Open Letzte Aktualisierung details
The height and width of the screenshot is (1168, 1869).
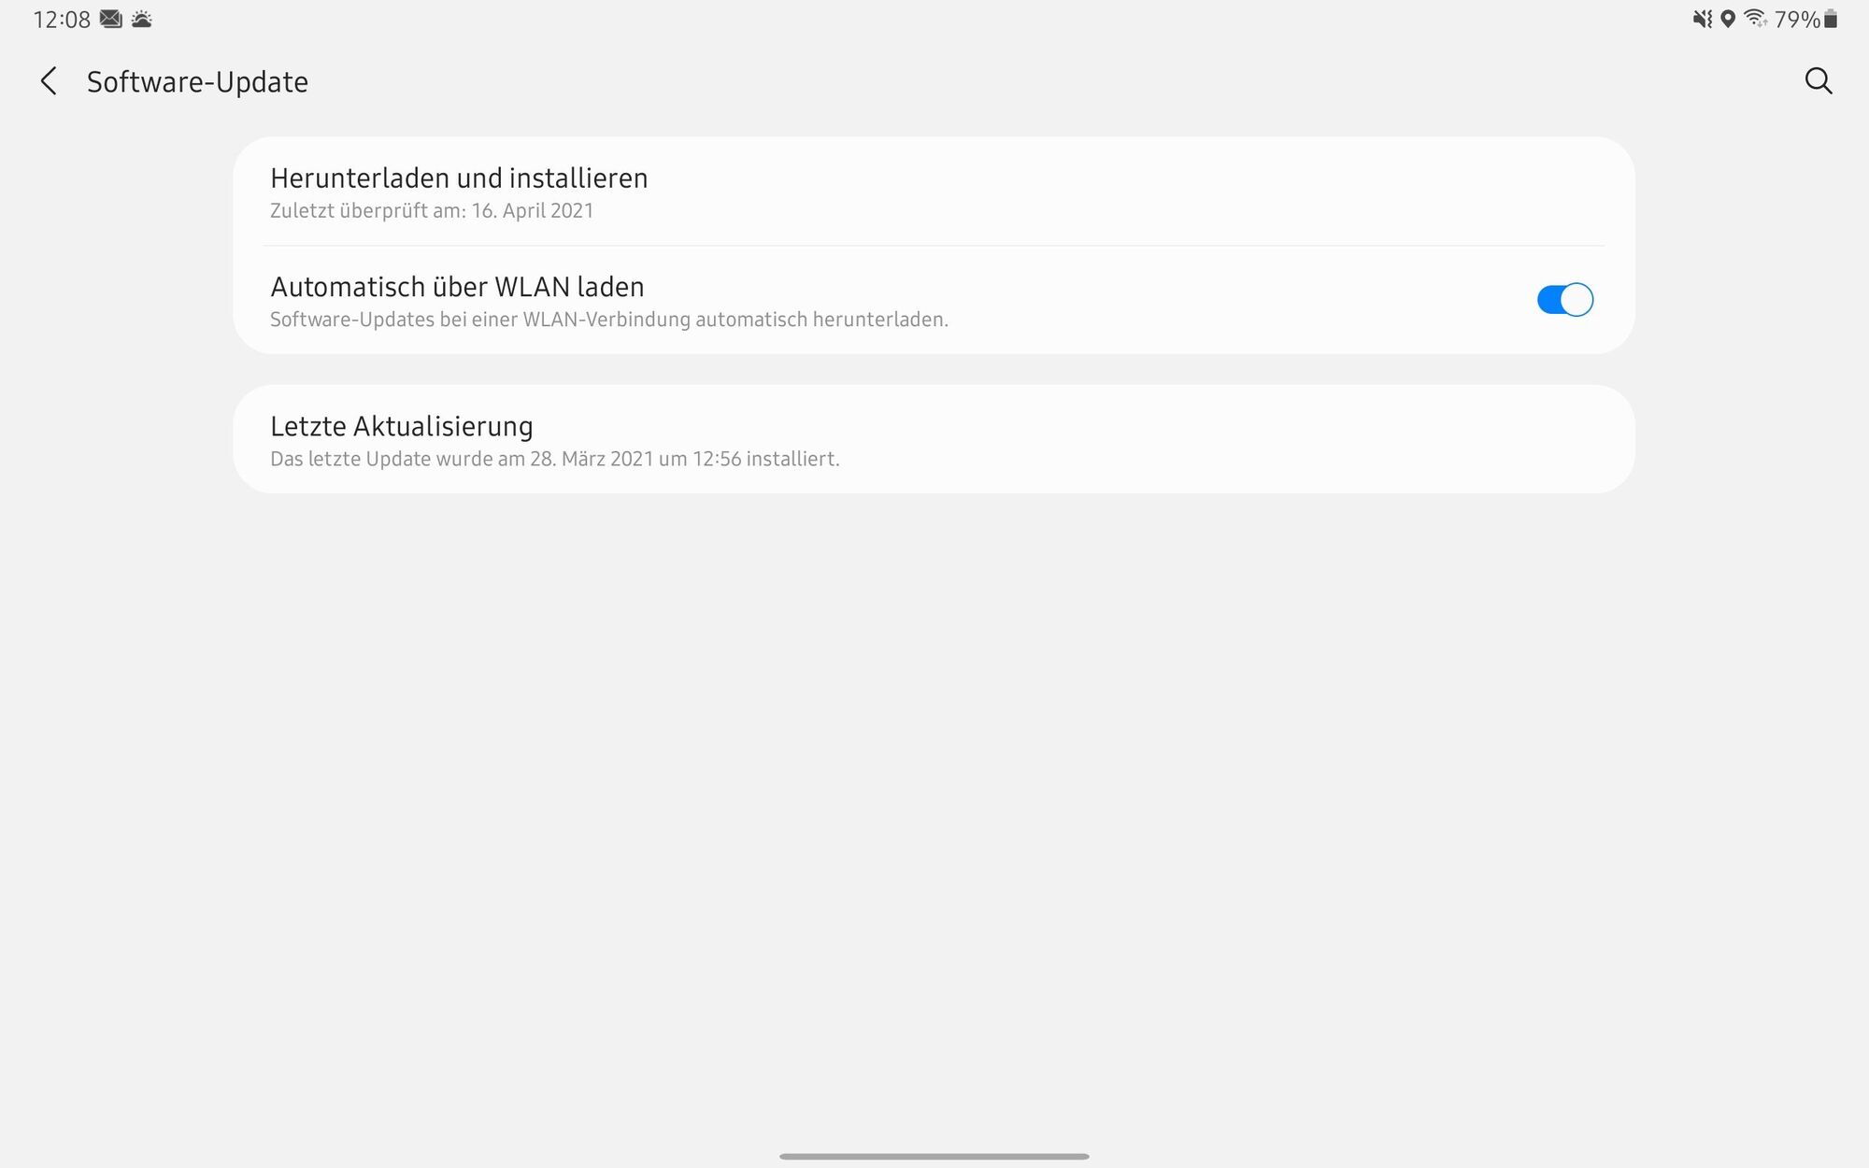click(x=934, y=439)
